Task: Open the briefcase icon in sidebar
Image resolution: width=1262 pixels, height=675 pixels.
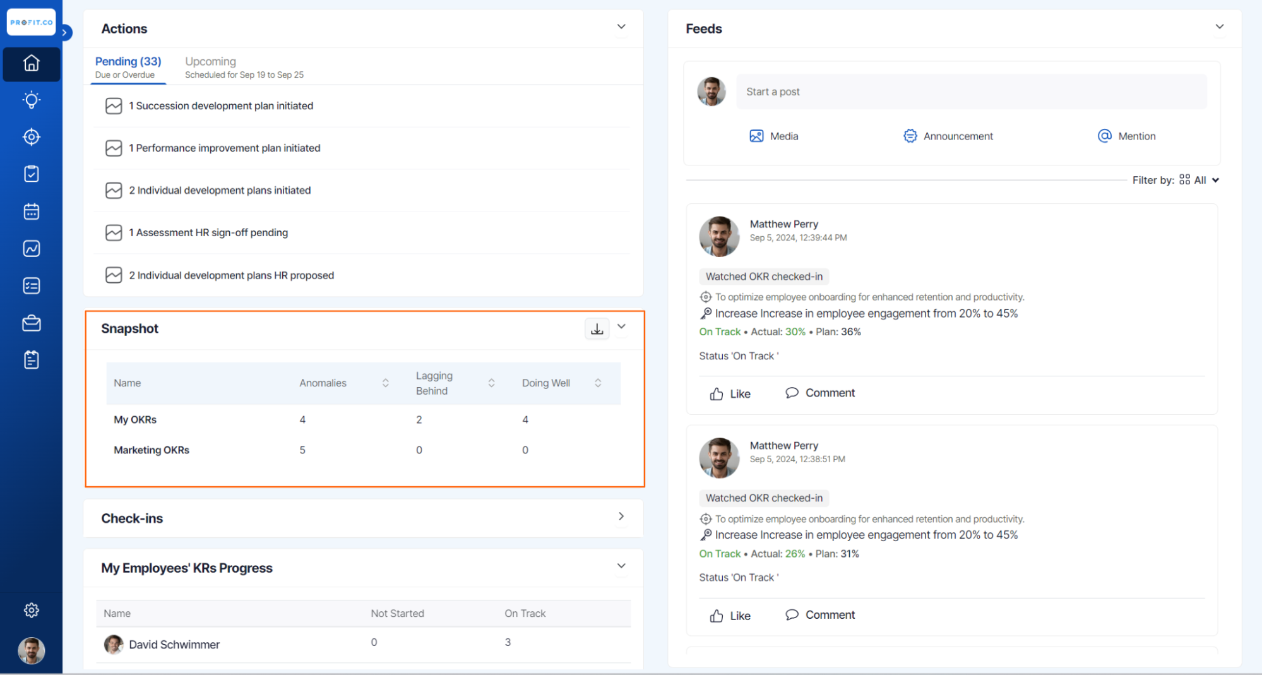Action: coord(31,323)
